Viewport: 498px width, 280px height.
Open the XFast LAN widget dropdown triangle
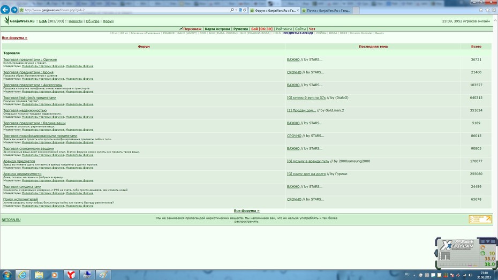click(488, 241)
